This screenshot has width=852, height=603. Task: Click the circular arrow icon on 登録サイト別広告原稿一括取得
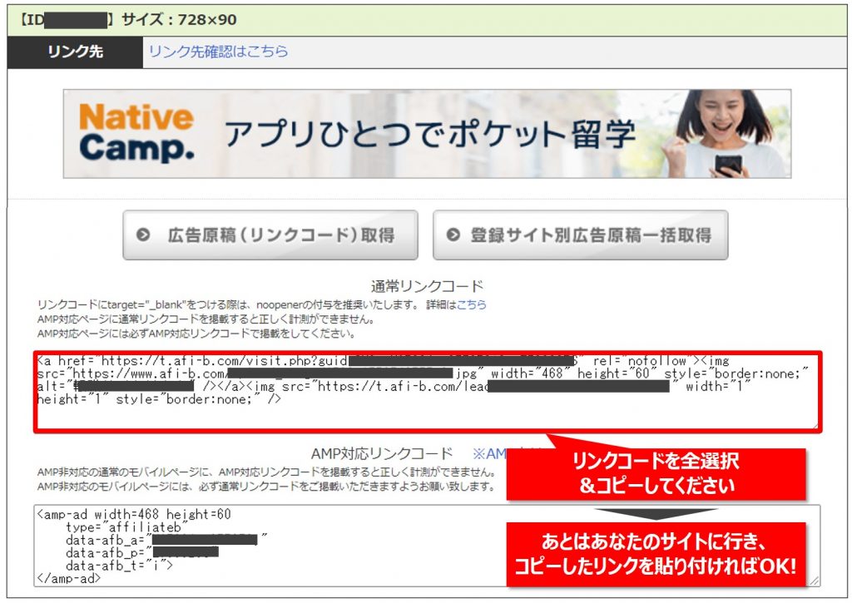click(453, 235)
